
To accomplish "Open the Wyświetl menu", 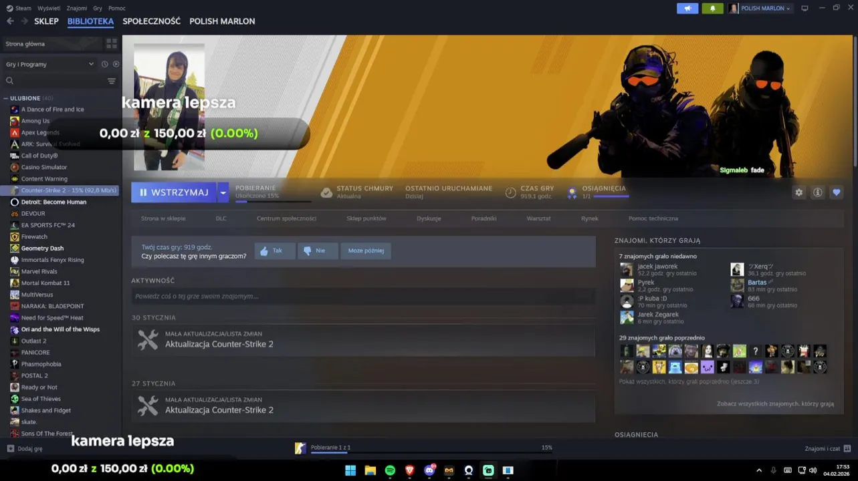I will pos(49,8).
